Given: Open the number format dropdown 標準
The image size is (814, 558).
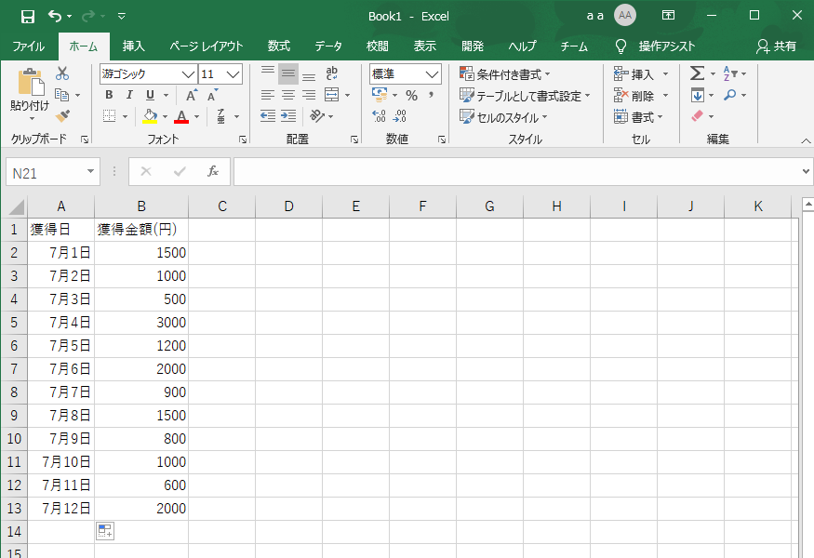Looking at the screenshot, I should point(432,74).
